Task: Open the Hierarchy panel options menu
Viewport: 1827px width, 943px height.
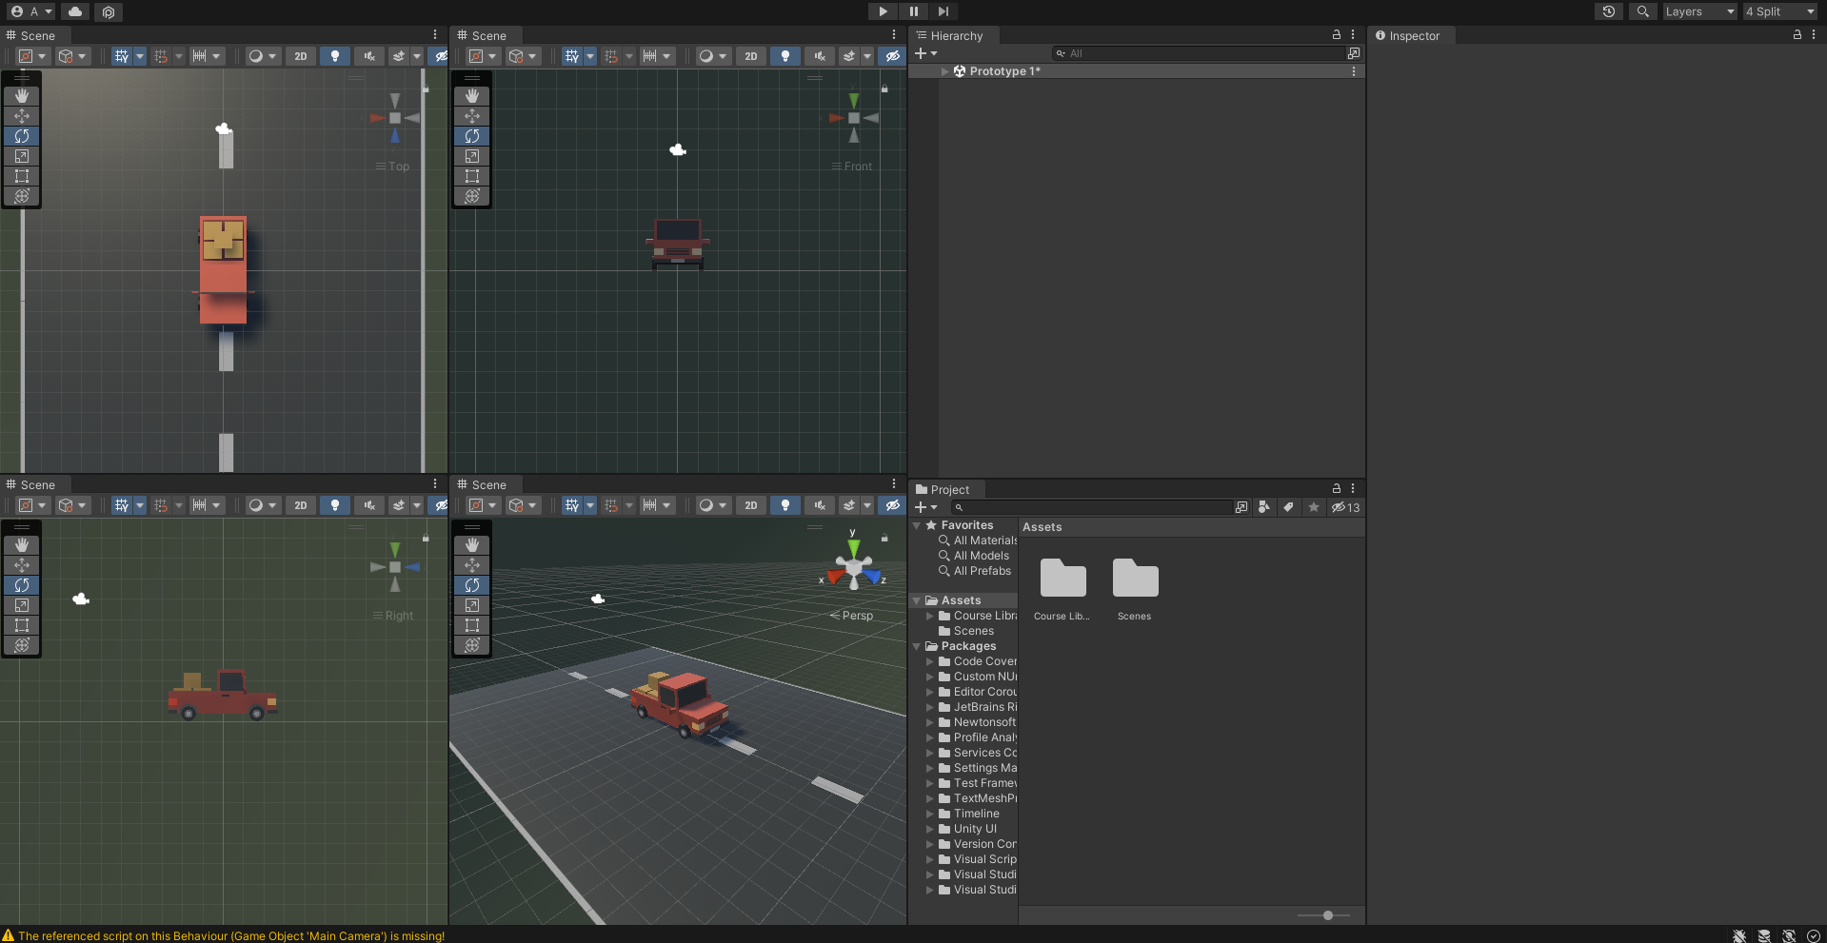Action: click(1352, 35)
